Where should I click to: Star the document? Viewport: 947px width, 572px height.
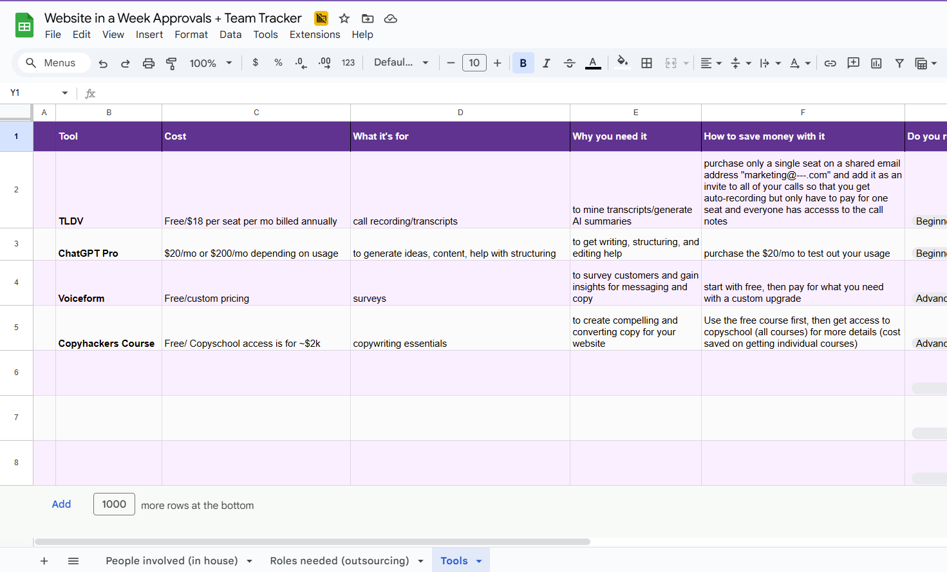(344, 18)
